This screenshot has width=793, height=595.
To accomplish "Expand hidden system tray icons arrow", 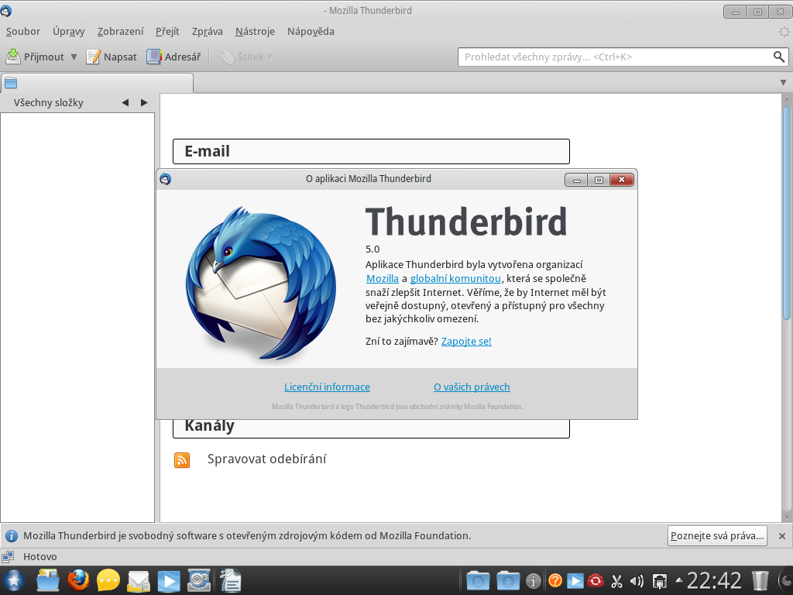I will pyautogui.click(x=678, y=580).
